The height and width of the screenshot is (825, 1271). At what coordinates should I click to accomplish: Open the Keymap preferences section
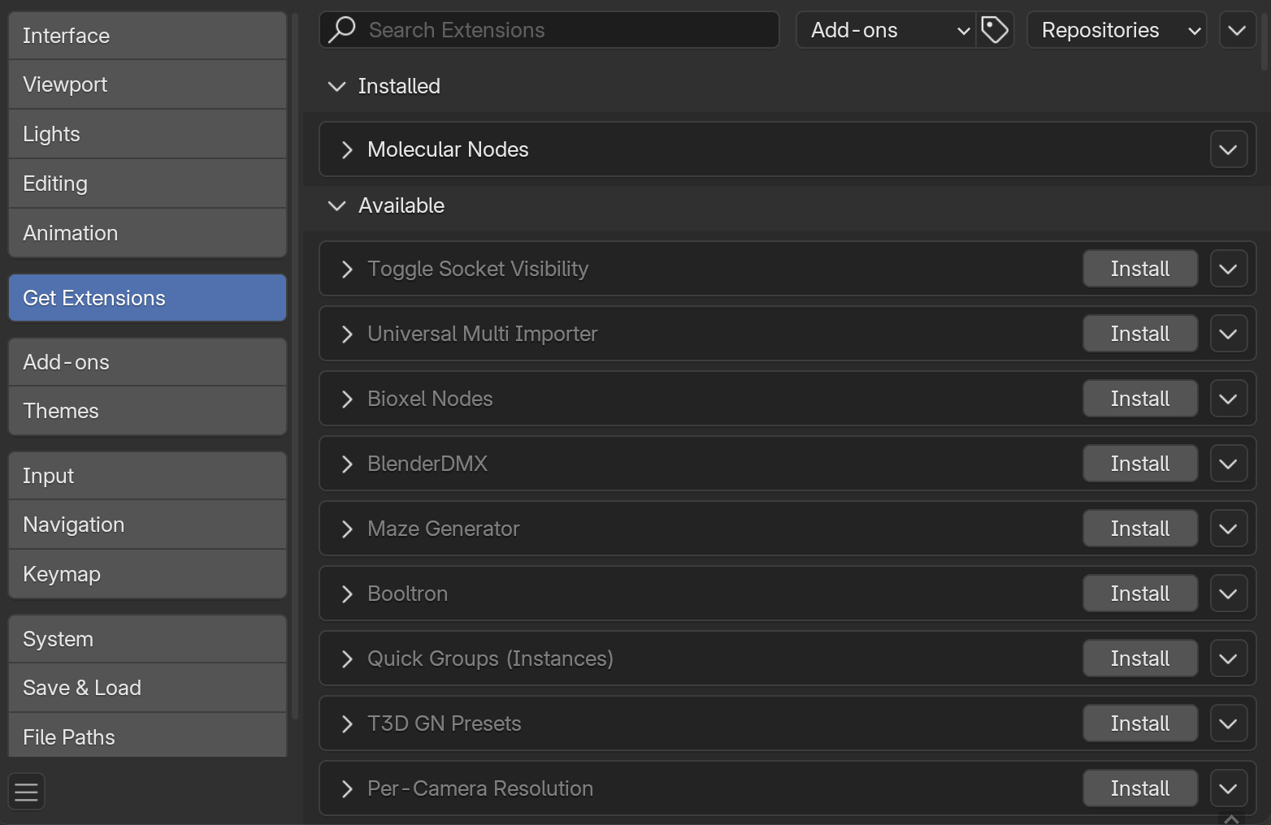(x=146, y=574)
